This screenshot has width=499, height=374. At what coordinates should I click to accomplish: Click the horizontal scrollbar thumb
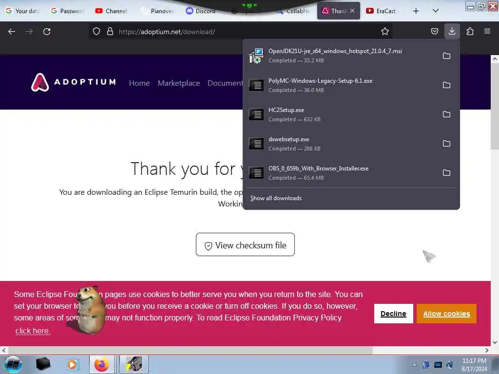tap(190, 350)
